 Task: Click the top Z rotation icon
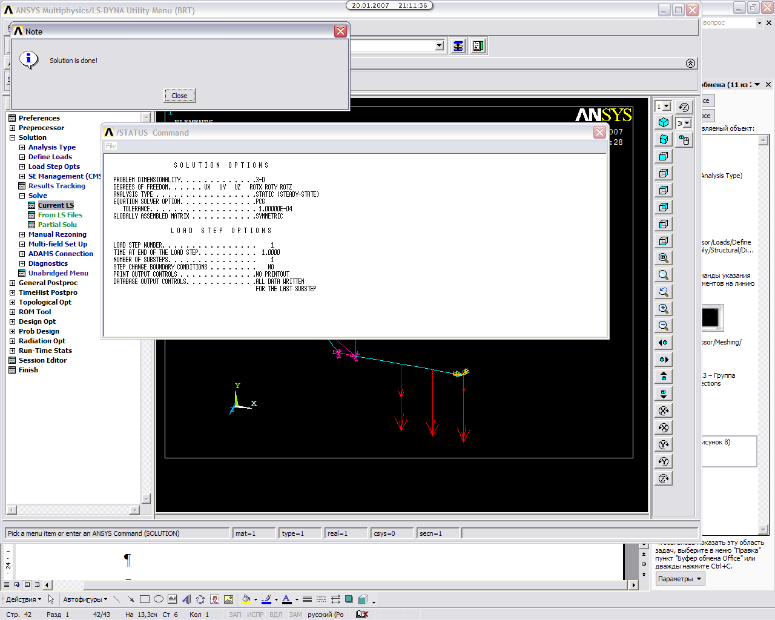[684, 107]
